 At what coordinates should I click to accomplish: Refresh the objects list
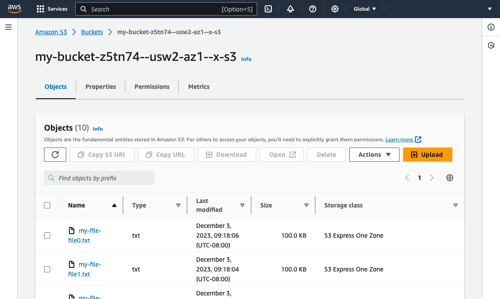click(55, 155)
